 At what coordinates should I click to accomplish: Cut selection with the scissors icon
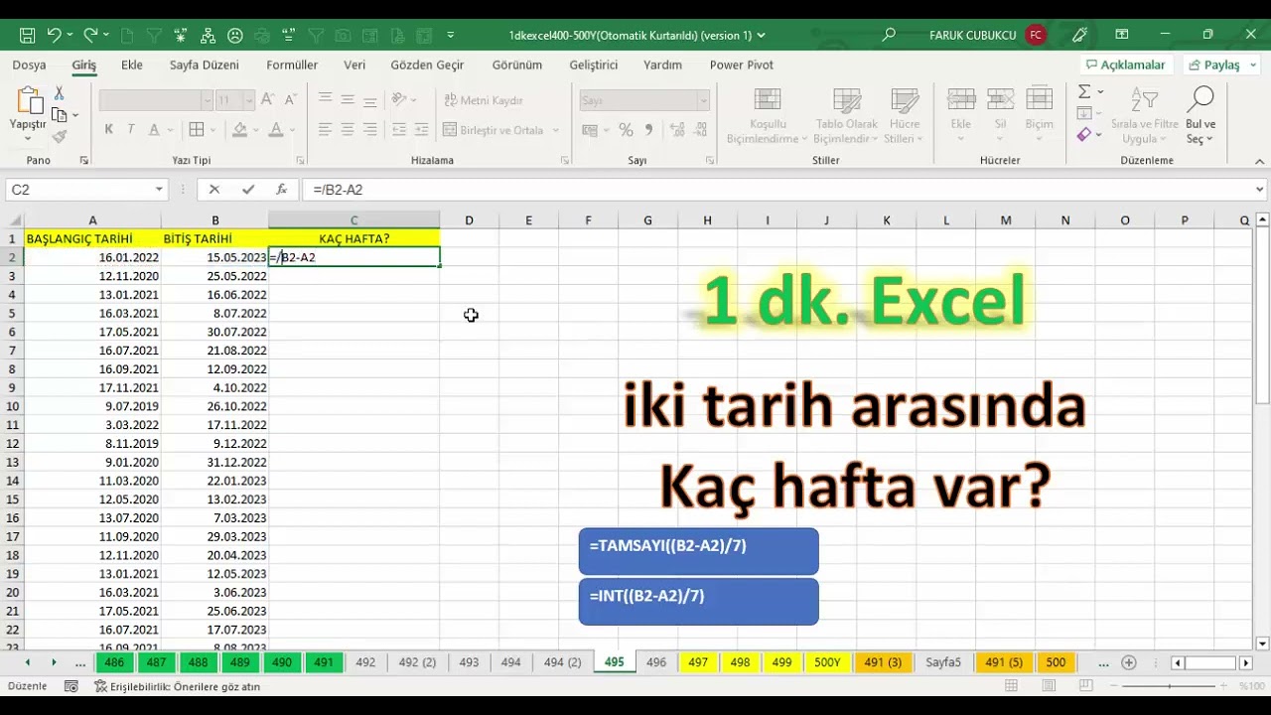click(x=60, y=92)
